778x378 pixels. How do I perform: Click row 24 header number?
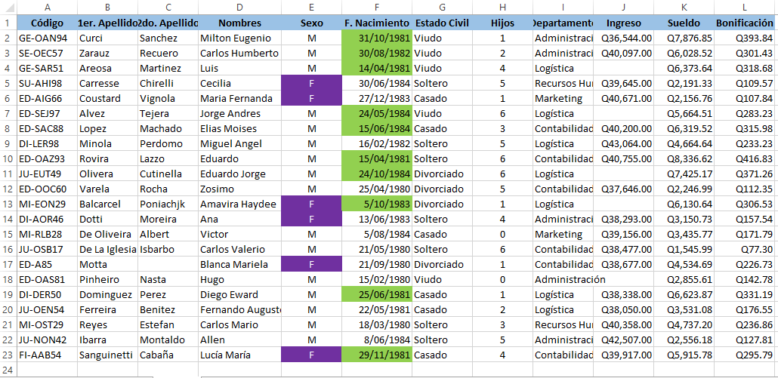tap(8, 370)
